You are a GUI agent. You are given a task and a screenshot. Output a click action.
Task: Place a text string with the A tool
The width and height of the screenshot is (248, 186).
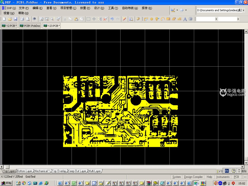coord(185,19)
